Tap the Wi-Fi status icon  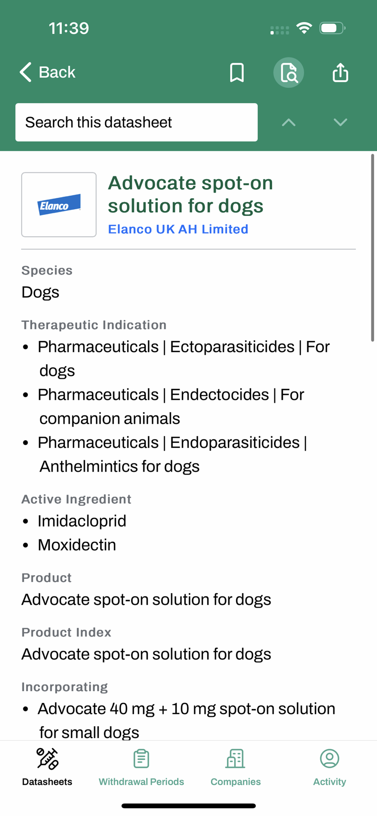[x=304, y=28]
